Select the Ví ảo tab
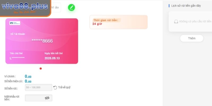The height and width of the screenshot is (106, 212). pyautogui.click(x=55, y=7)
